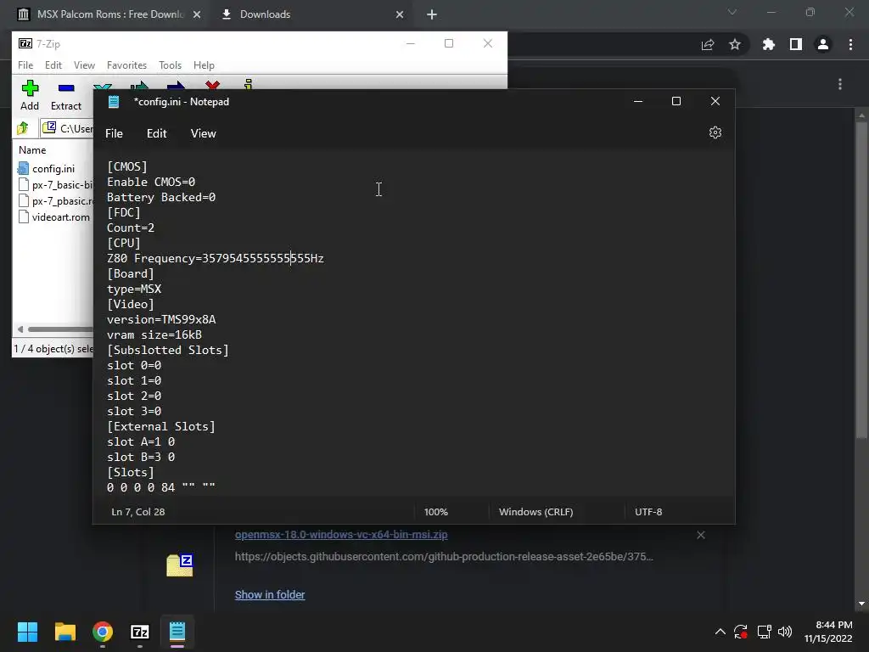The height and width of the screenshot is (652, 869).
Task: Open Downloads page three-dot options
Action: [x=840, y=84]
